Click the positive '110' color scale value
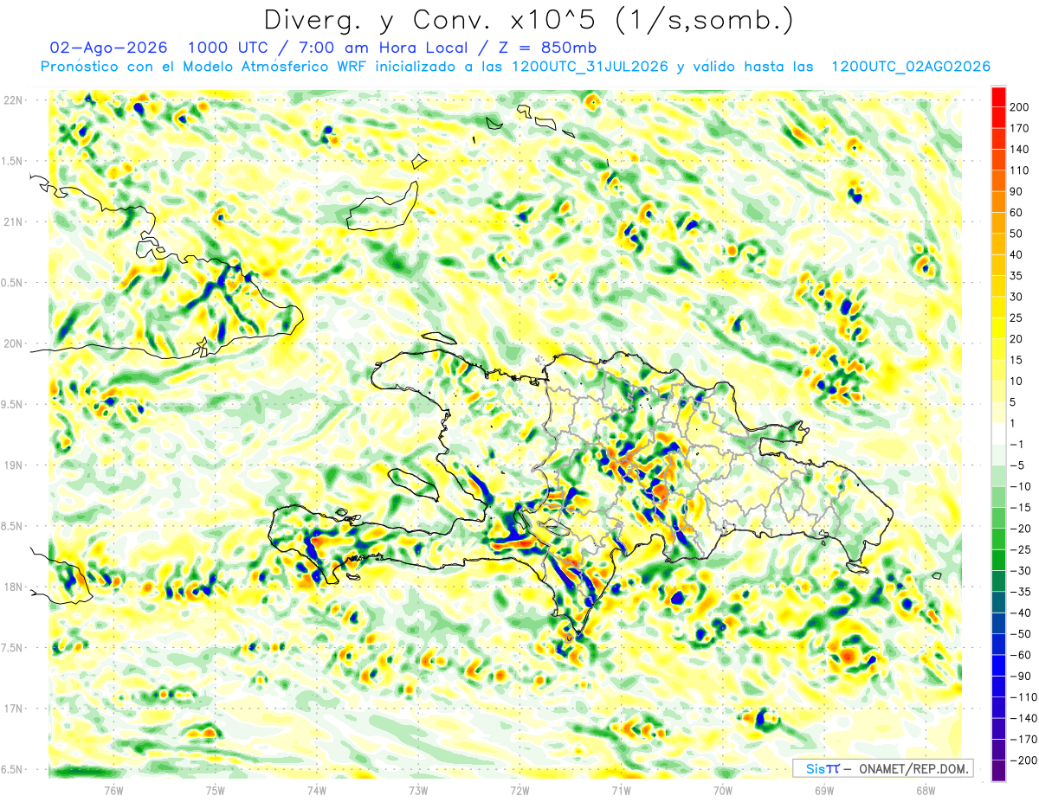Viewport: 1039px width, 802px height. pyautogui.click(x=1021, y=170)
